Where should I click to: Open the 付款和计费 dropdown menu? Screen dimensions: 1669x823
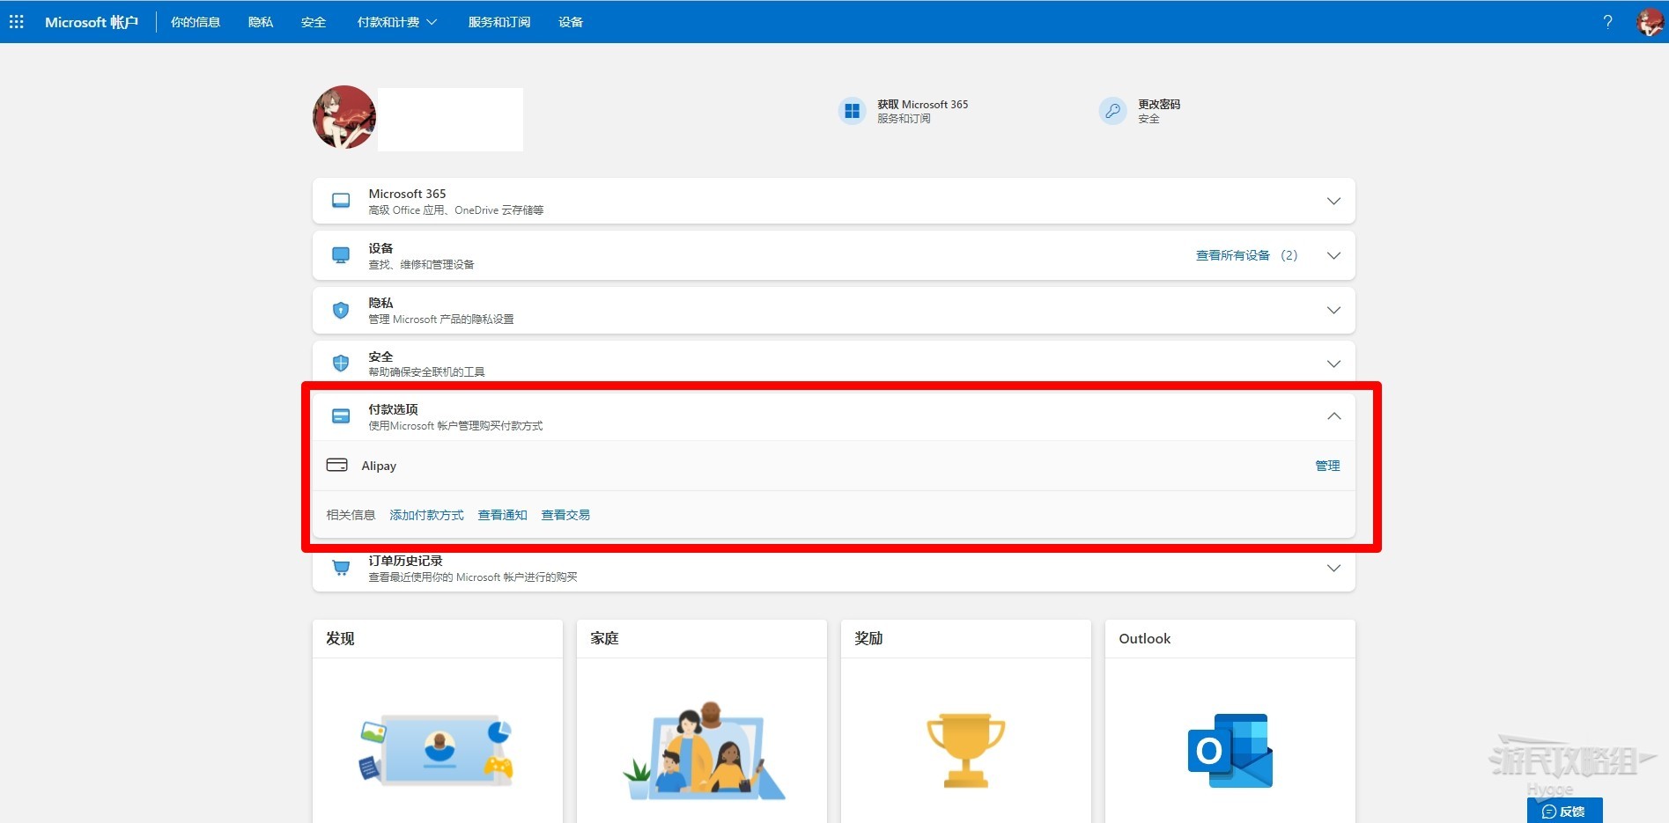click(x=396, y=22)
